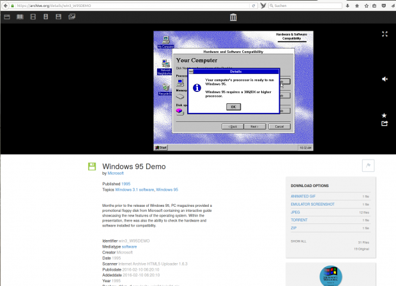Image resolution: width=396 pixels, height=286 pixels.
Task: Download the EMULATOR SCREENSHOT option
Action: (313, 204)
